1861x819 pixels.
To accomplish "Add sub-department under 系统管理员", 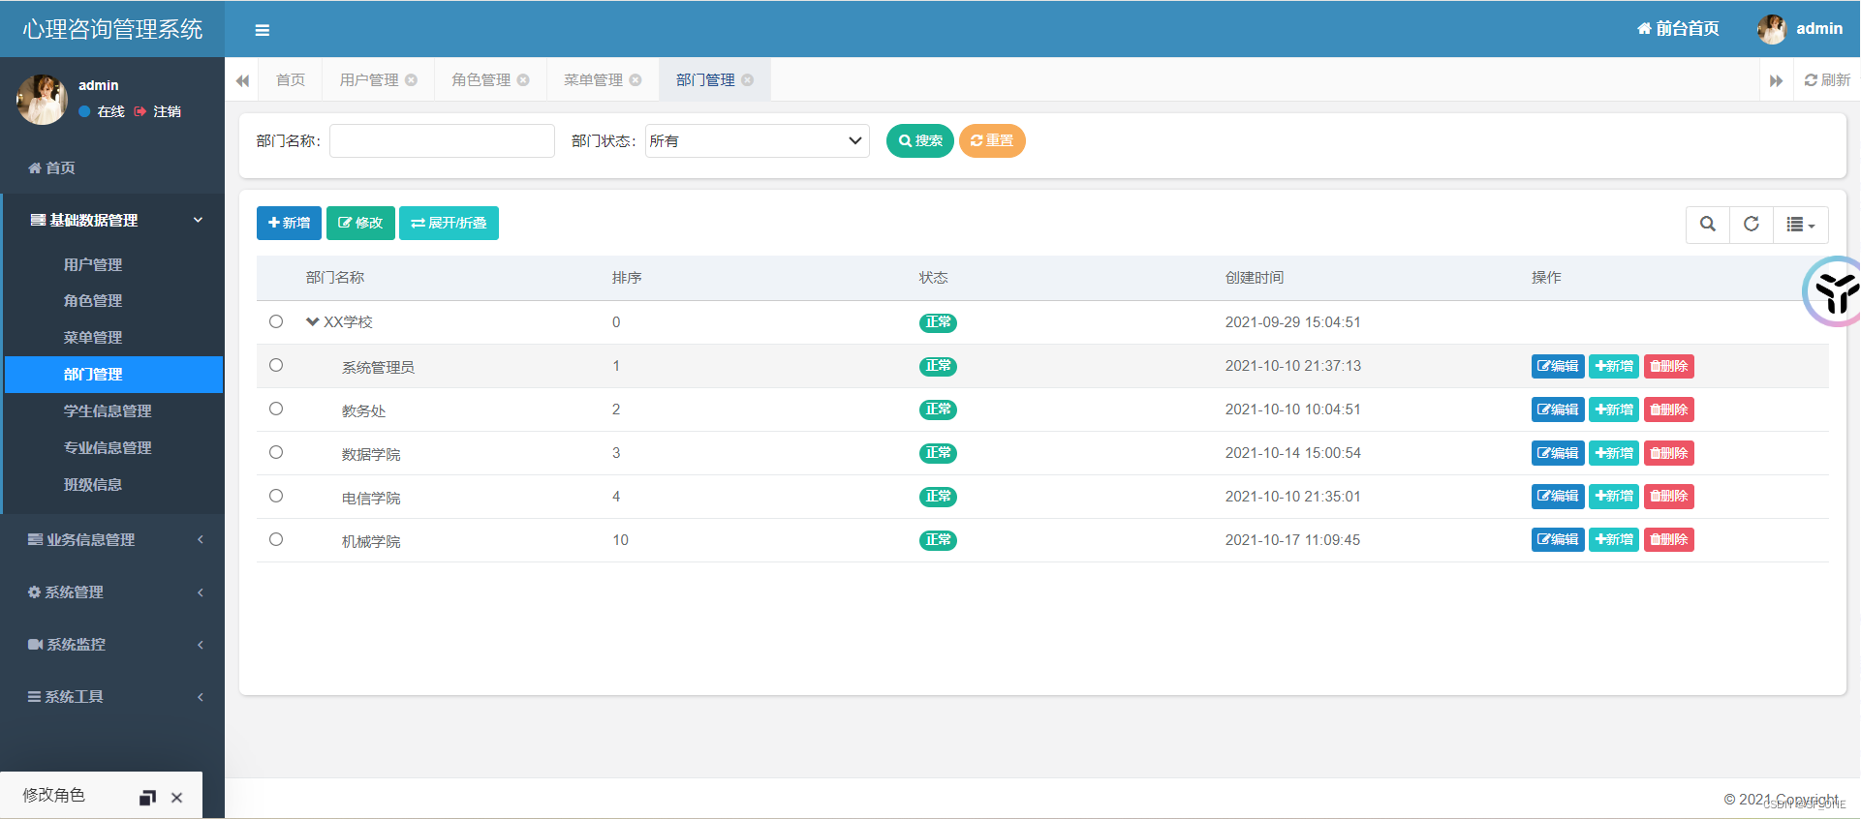I will [x=1614, y=366].
